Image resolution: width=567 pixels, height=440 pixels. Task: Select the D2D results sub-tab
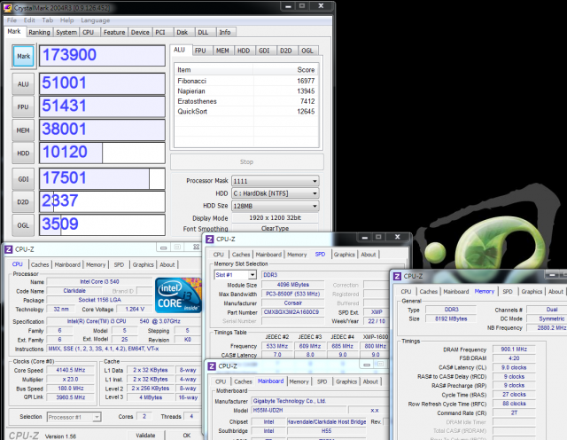coord(286,51)
